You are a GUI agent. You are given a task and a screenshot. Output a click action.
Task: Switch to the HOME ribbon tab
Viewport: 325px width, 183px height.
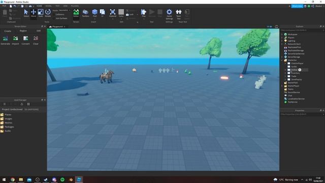pos(39,6)
